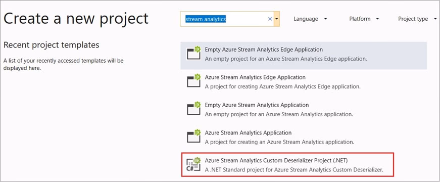Select the C# Custom Deserializer Project icon
The image size is (440, 182).
click(194, 164)
